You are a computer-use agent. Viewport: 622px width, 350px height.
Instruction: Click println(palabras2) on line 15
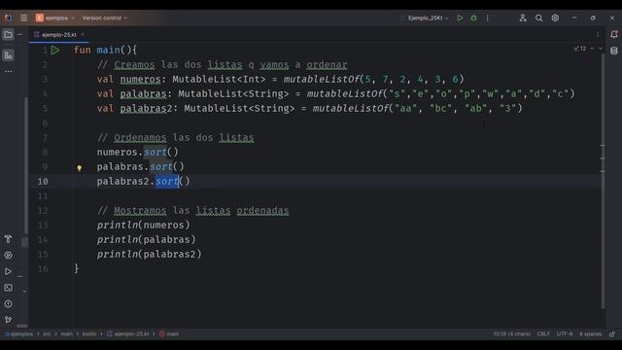(149, 254)
